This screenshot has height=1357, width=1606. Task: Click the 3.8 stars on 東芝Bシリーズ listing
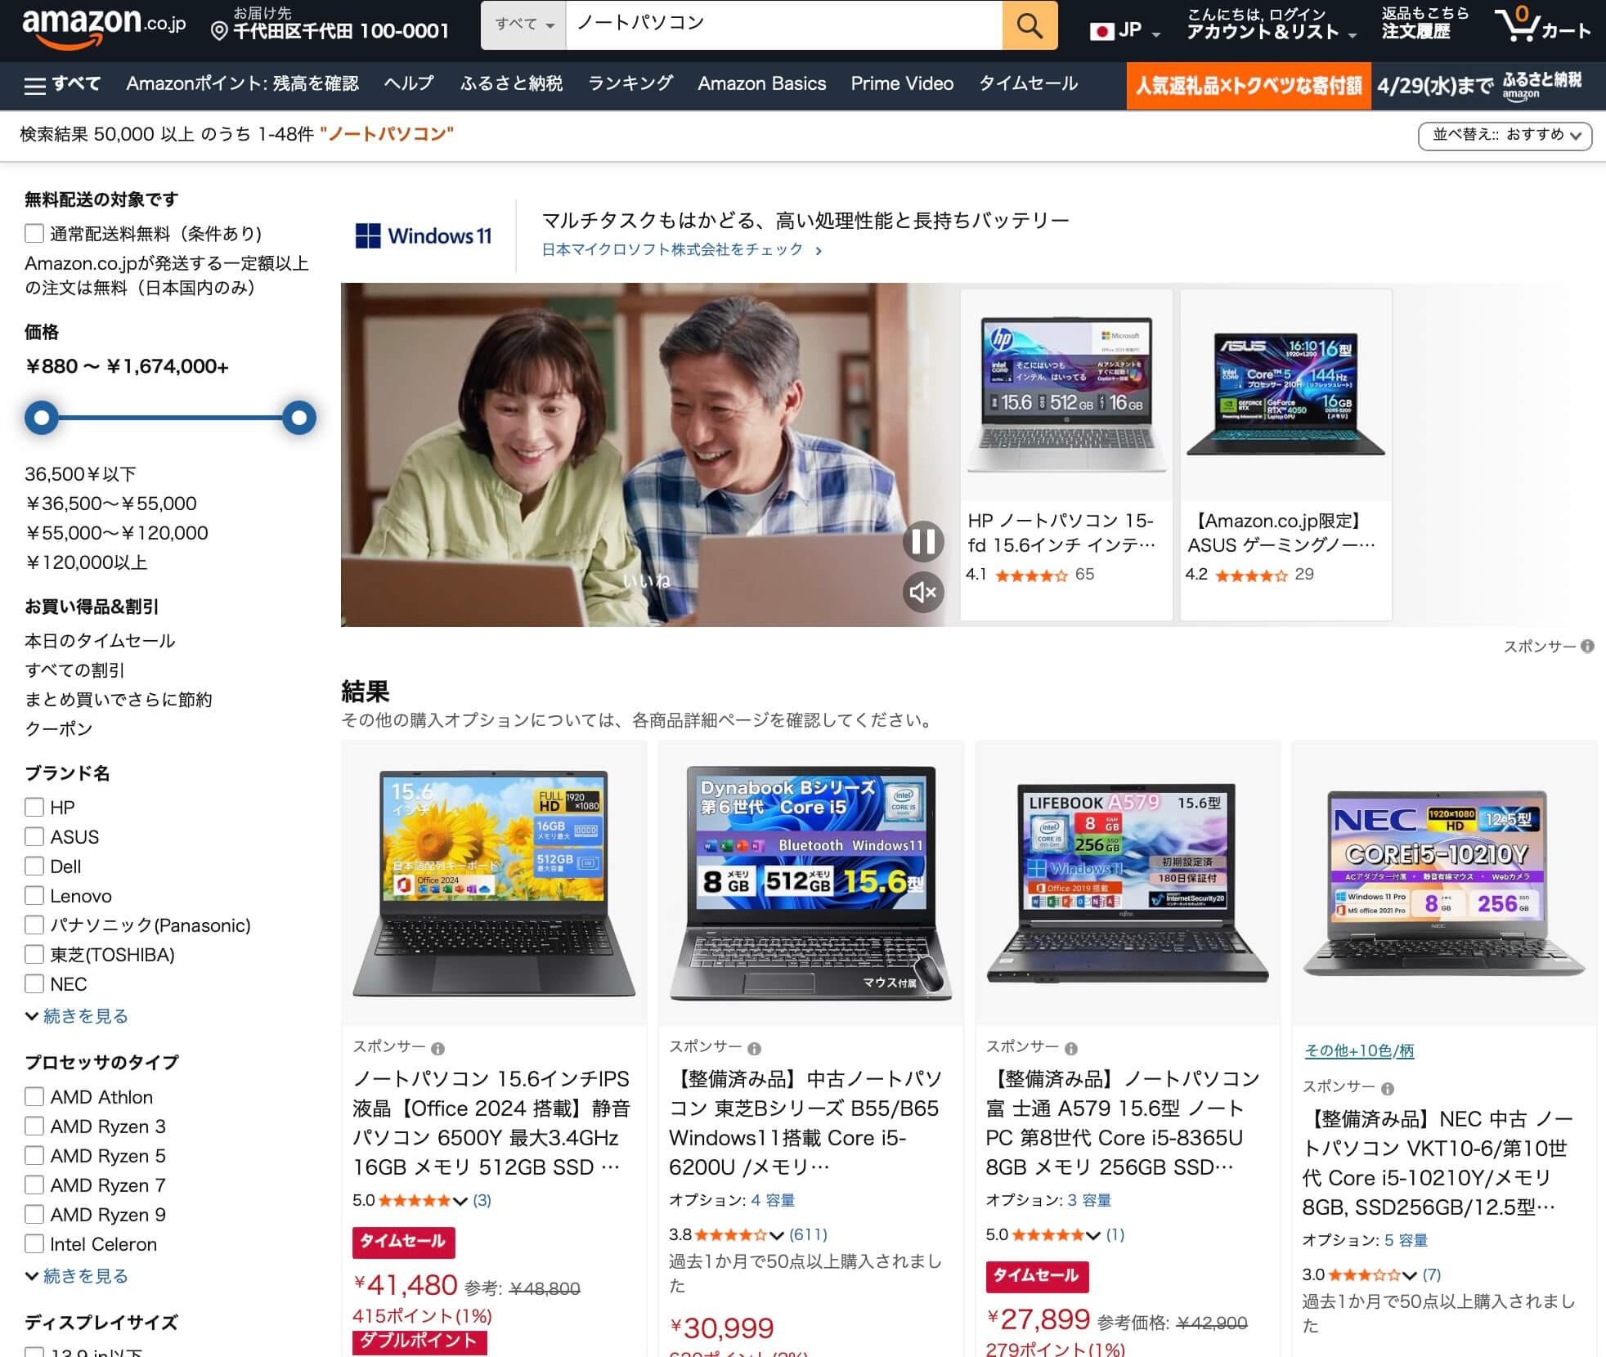coord(731,1235)
